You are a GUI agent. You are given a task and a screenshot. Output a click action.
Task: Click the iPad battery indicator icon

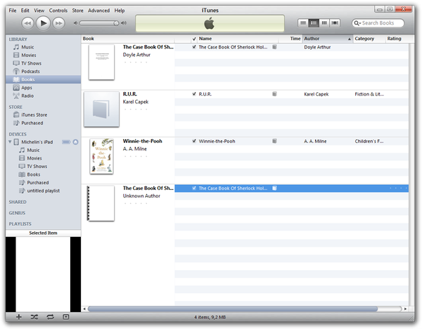click(66, 142)
